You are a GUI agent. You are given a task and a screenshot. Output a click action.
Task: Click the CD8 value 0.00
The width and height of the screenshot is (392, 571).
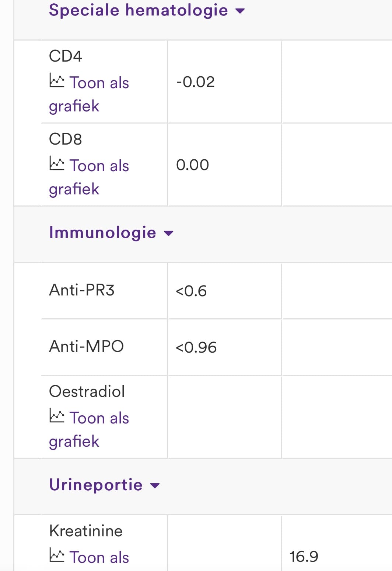tap(192, 165)
